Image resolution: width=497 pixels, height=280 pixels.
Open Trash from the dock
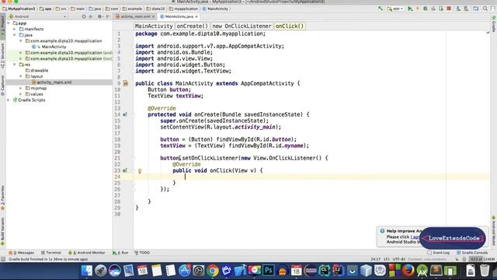(485, 271)
